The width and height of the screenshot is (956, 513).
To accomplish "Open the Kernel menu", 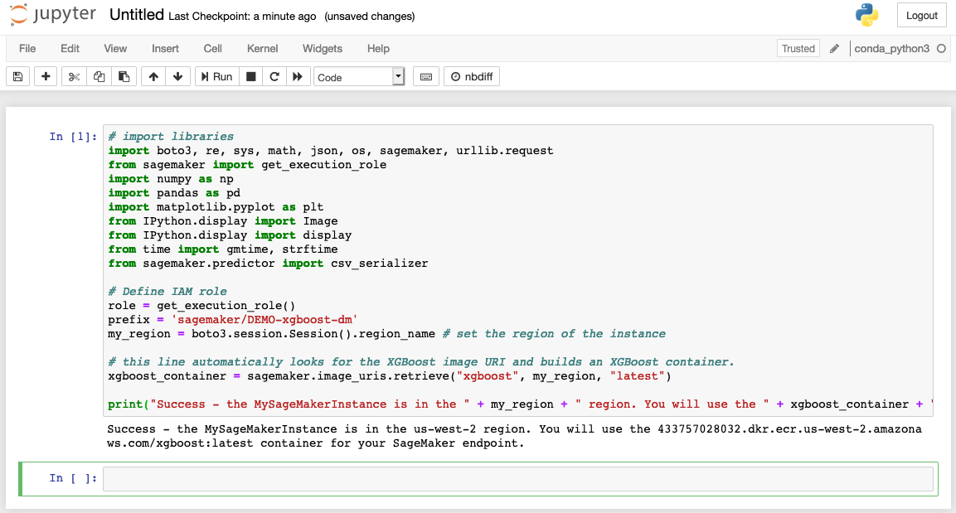I will click(262, 48).
